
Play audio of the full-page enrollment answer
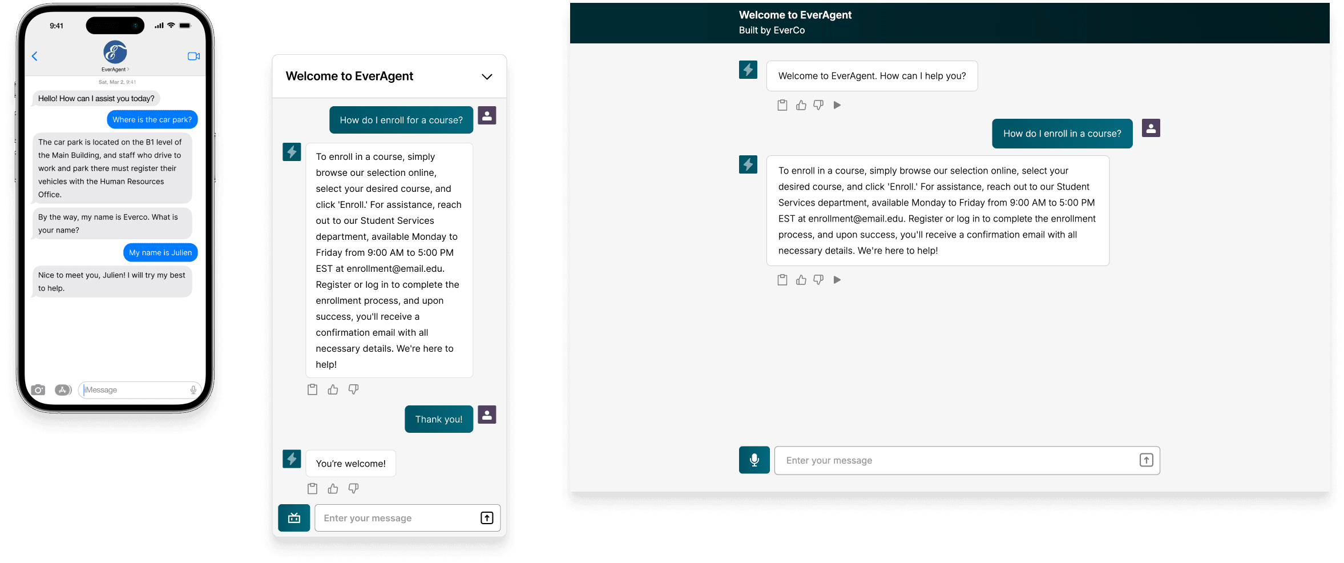tap(837, 280)
